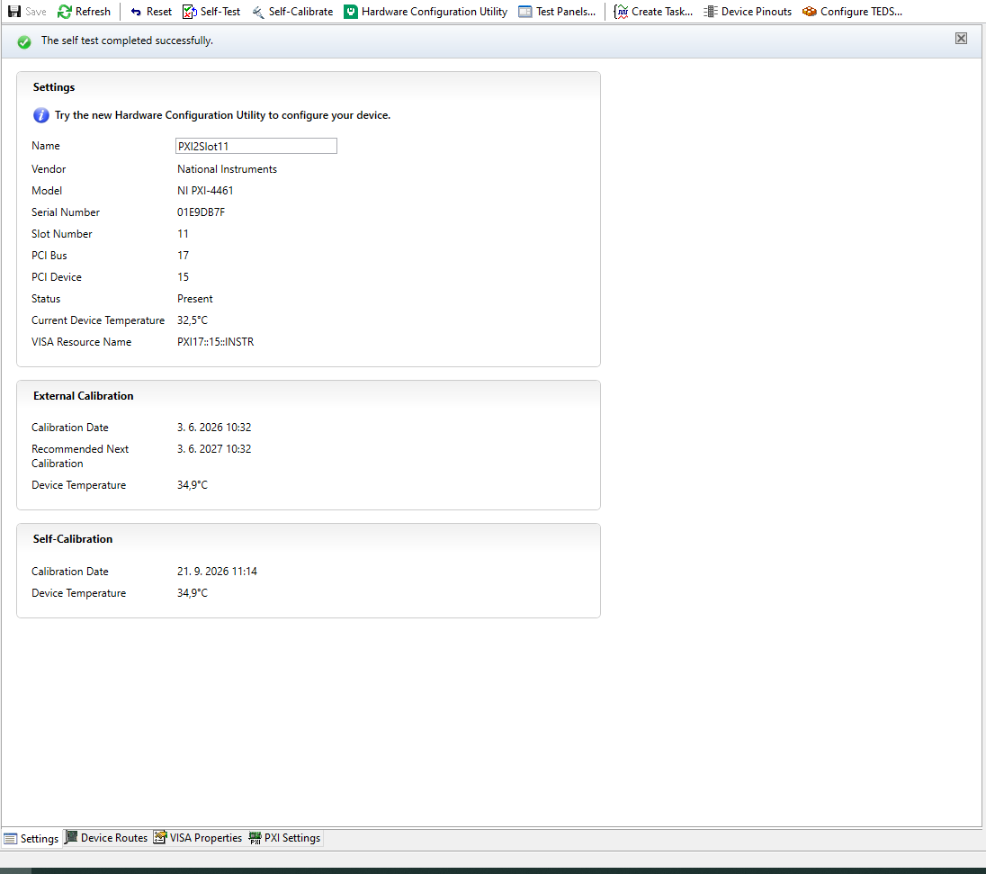Click the recommended next calibration date value
Screen dimensions: 986x874
click(214, 449)
